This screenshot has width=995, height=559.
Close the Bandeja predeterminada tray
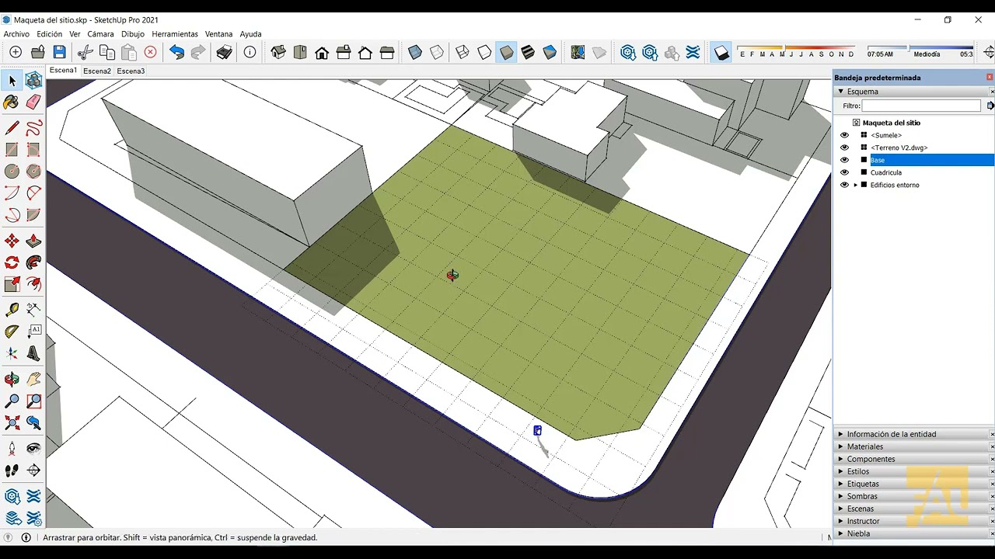[990, 78]
